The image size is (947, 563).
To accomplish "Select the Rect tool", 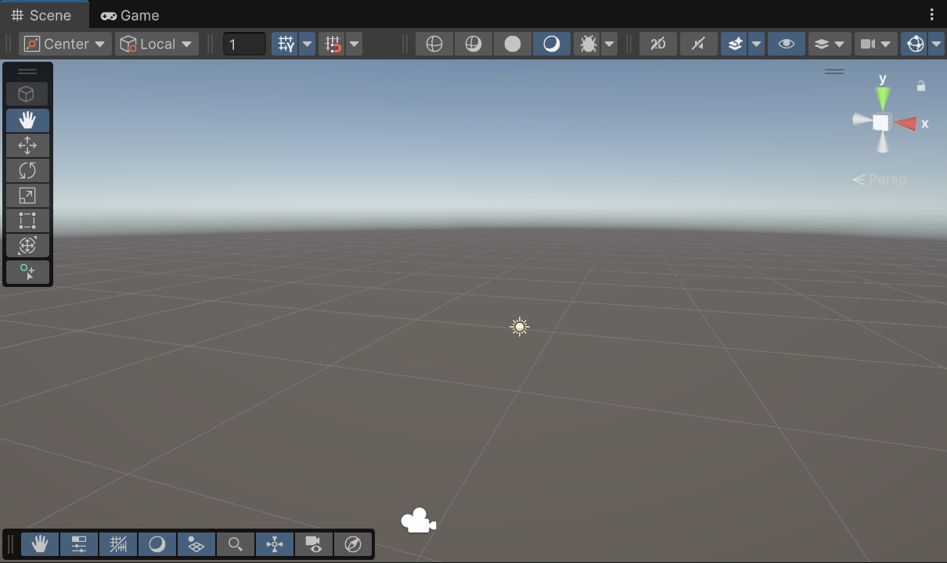I will point(27,220).
